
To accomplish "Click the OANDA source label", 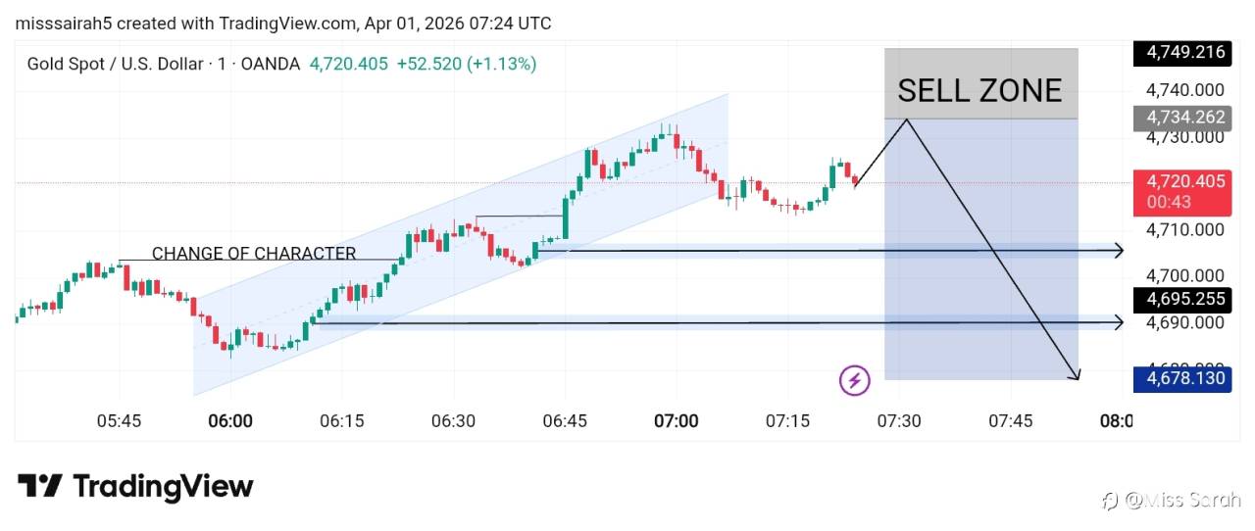I will click(x=271, y=64).
